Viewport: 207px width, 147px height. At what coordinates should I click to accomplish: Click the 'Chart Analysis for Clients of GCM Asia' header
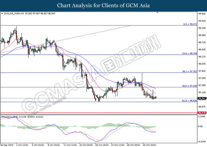coord(103,6)
